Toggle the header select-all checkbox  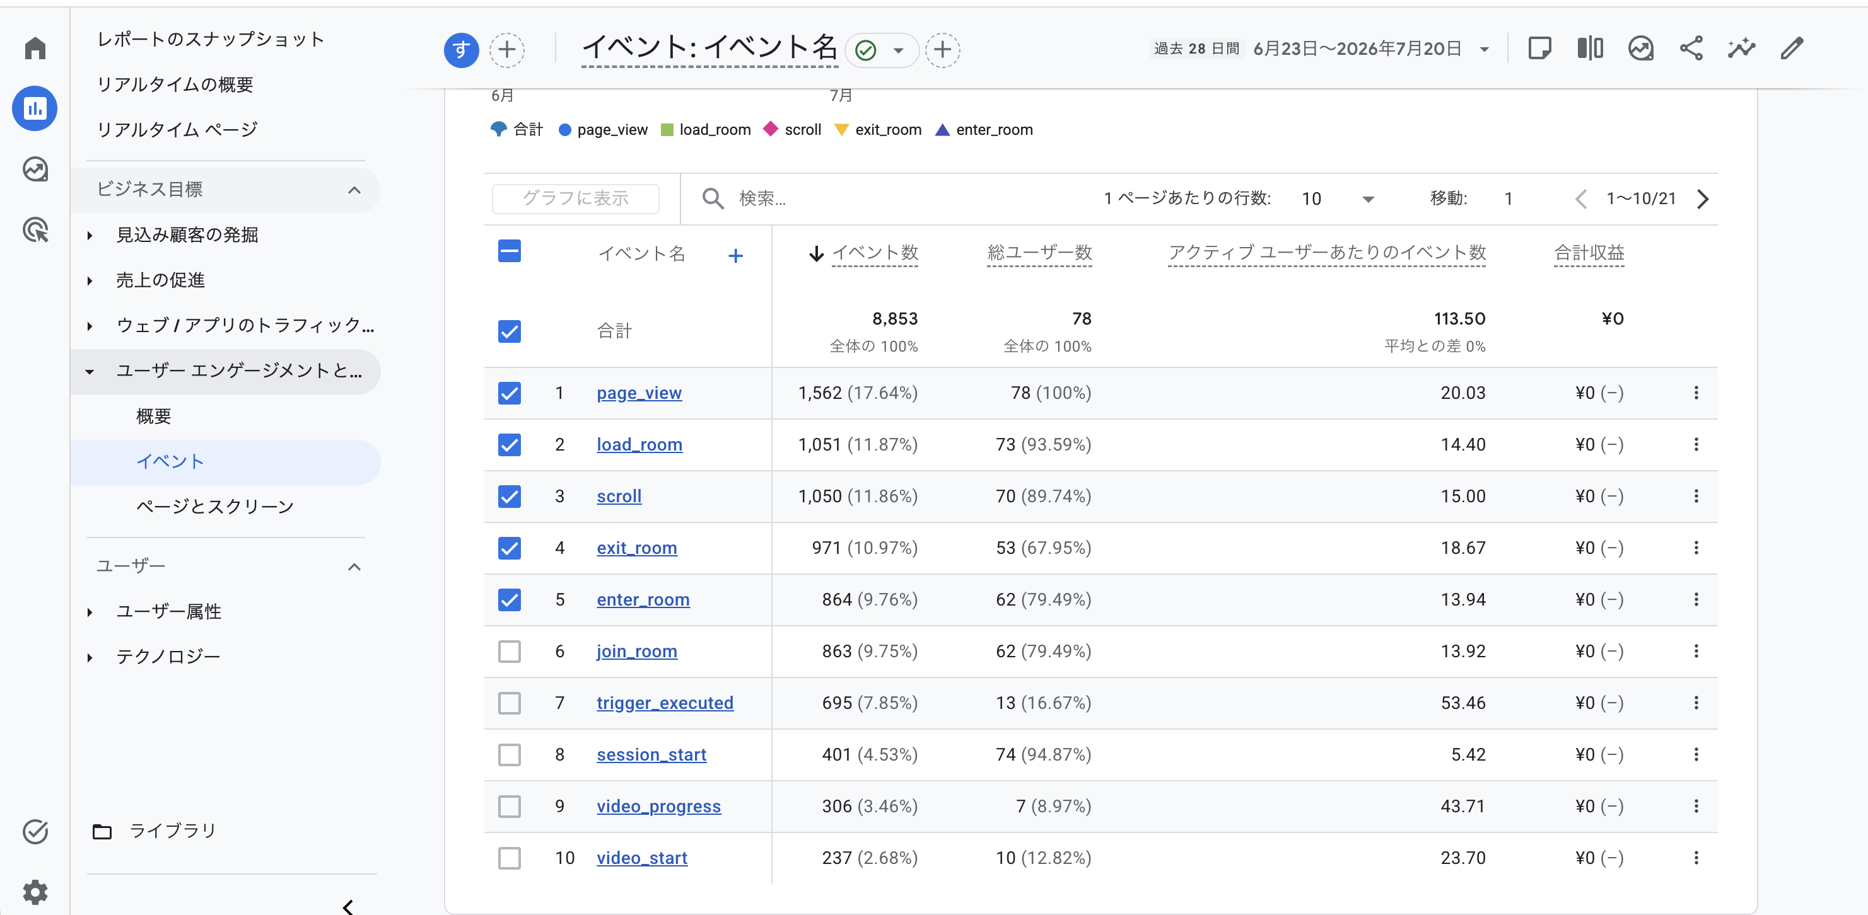click(509, 251)
